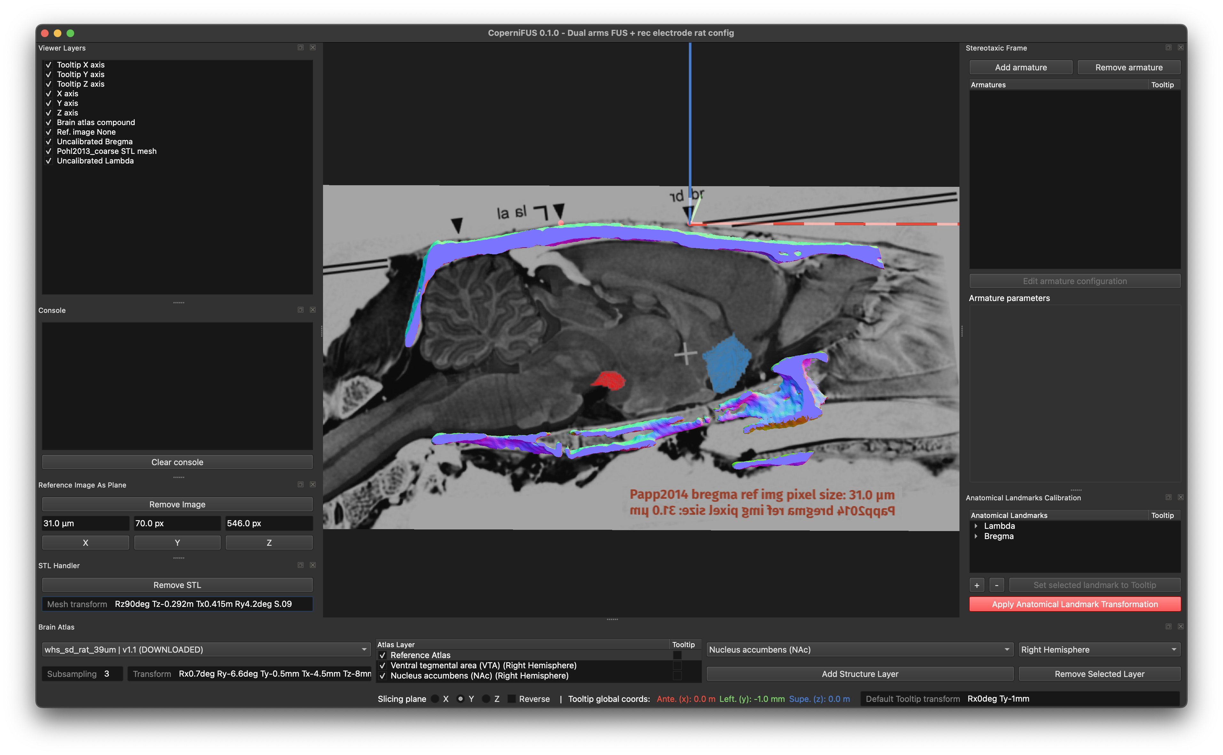
Task: Uncheck the Brain atlas compound layer
Action: coord(48,122)
